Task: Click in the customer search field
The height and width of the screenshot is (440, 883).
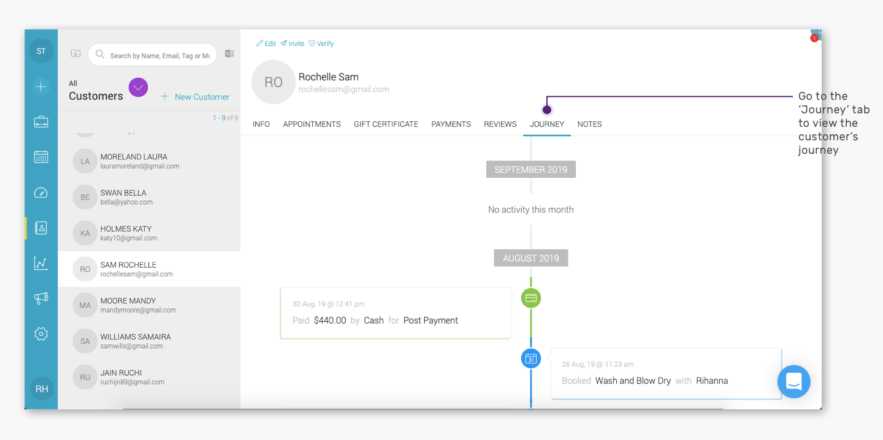Action: pyautogui.click(x=153, y=55)
